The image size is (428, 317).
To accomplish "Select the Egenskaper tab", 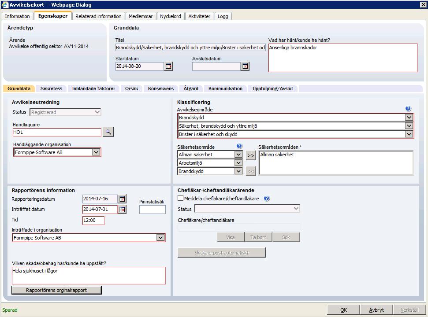I will coord(53,16).
